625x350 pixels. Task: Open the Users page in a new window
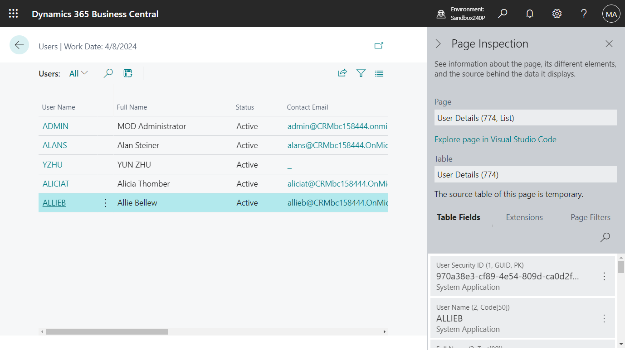[379, 45]
